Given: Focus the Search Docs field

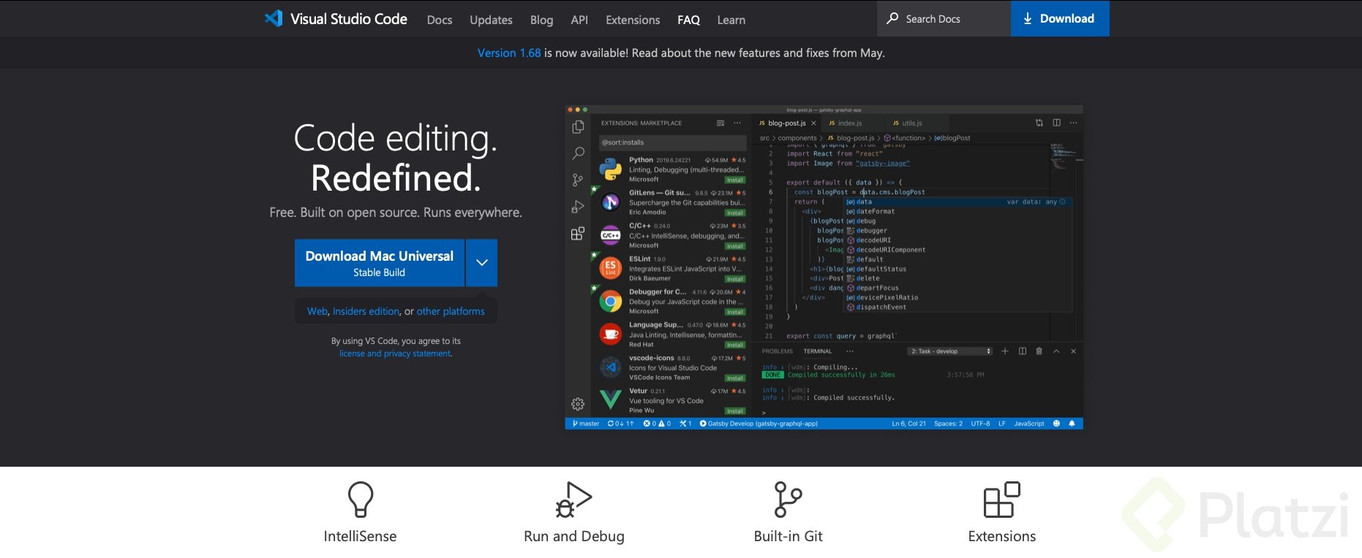Looking at the screenshot, I should (x=944, y=18).
